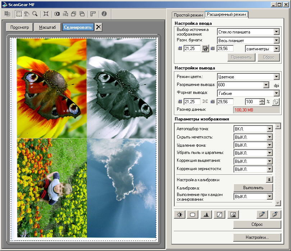Click the data size value 100,30 MB

256,110
